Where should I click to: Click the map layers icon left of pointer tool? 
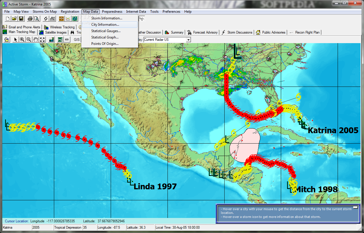click(6, 40)
